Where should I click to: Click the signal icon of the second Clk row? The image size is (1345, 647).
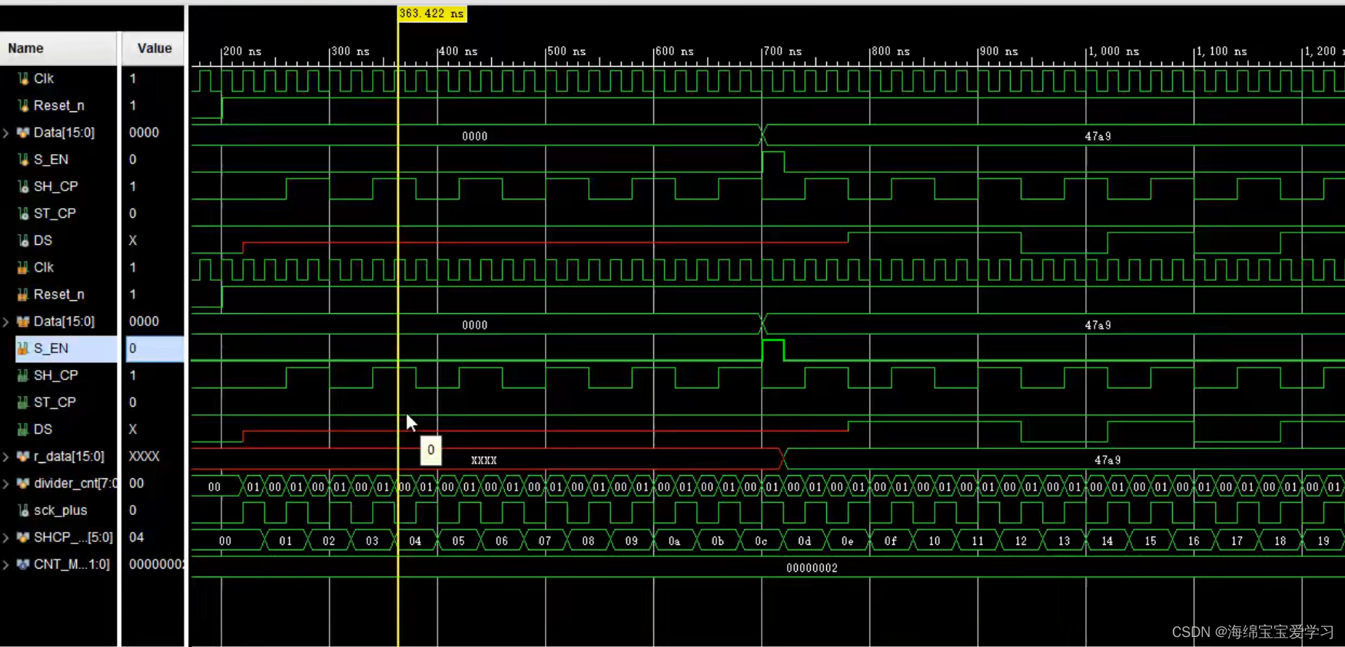tap(23, 267)
